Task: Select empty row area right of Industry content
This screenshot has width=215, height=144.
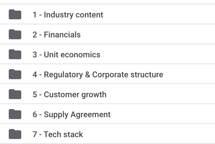Action: coord(159,14)
